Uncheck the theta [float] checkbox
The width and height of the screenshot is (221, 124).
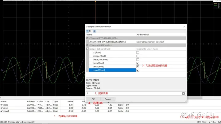[x=138, y=63]
